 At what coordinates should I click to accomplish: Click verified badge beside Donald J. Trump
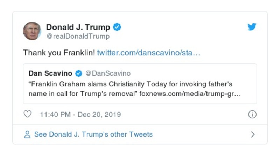[117, 27]
